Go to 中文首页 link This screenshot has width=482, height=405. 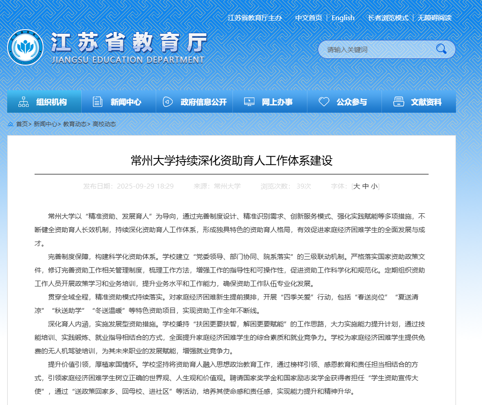[308, 18]
